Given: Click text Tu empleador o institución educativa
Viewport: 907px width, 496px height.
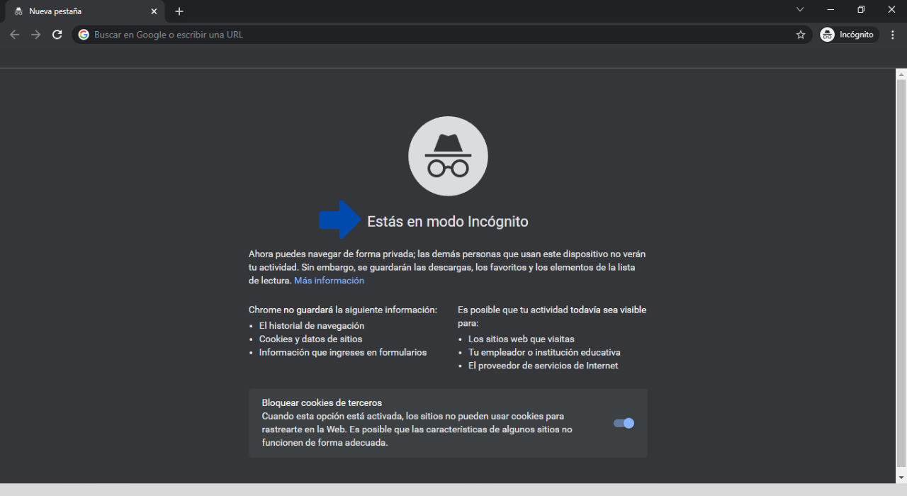Looking at the screenshot, I should (544, 352).
